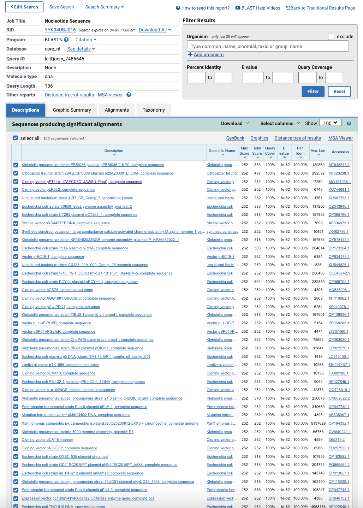
Task: Click the Add organism link
Action: coord(209,54)
